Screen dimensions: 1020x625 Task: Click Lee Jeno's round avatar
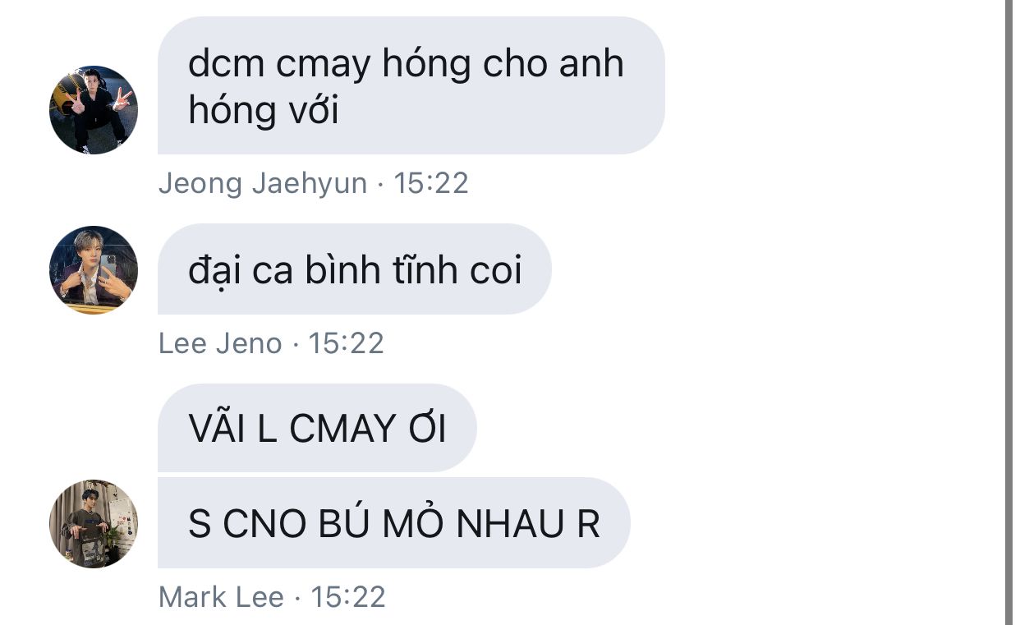tap(94, 270)
